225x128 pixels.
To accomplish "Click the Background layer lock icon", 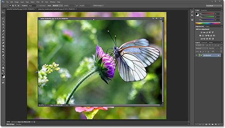I will [x=219, y=55].
